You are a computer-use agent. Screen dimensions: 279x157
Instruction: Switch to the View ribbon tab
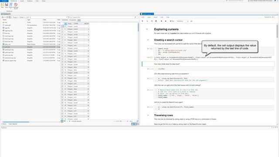click(37, 1)
